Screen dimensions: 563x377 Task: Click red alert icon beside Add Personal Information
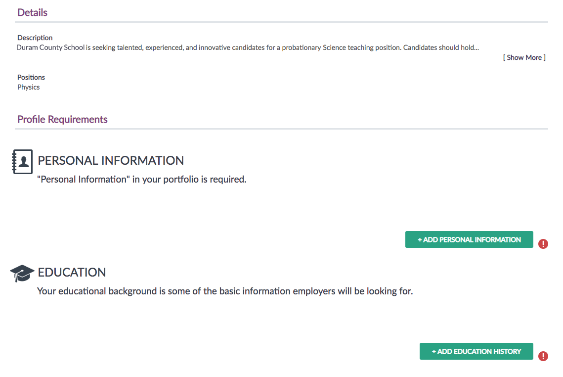click(543, 244)
